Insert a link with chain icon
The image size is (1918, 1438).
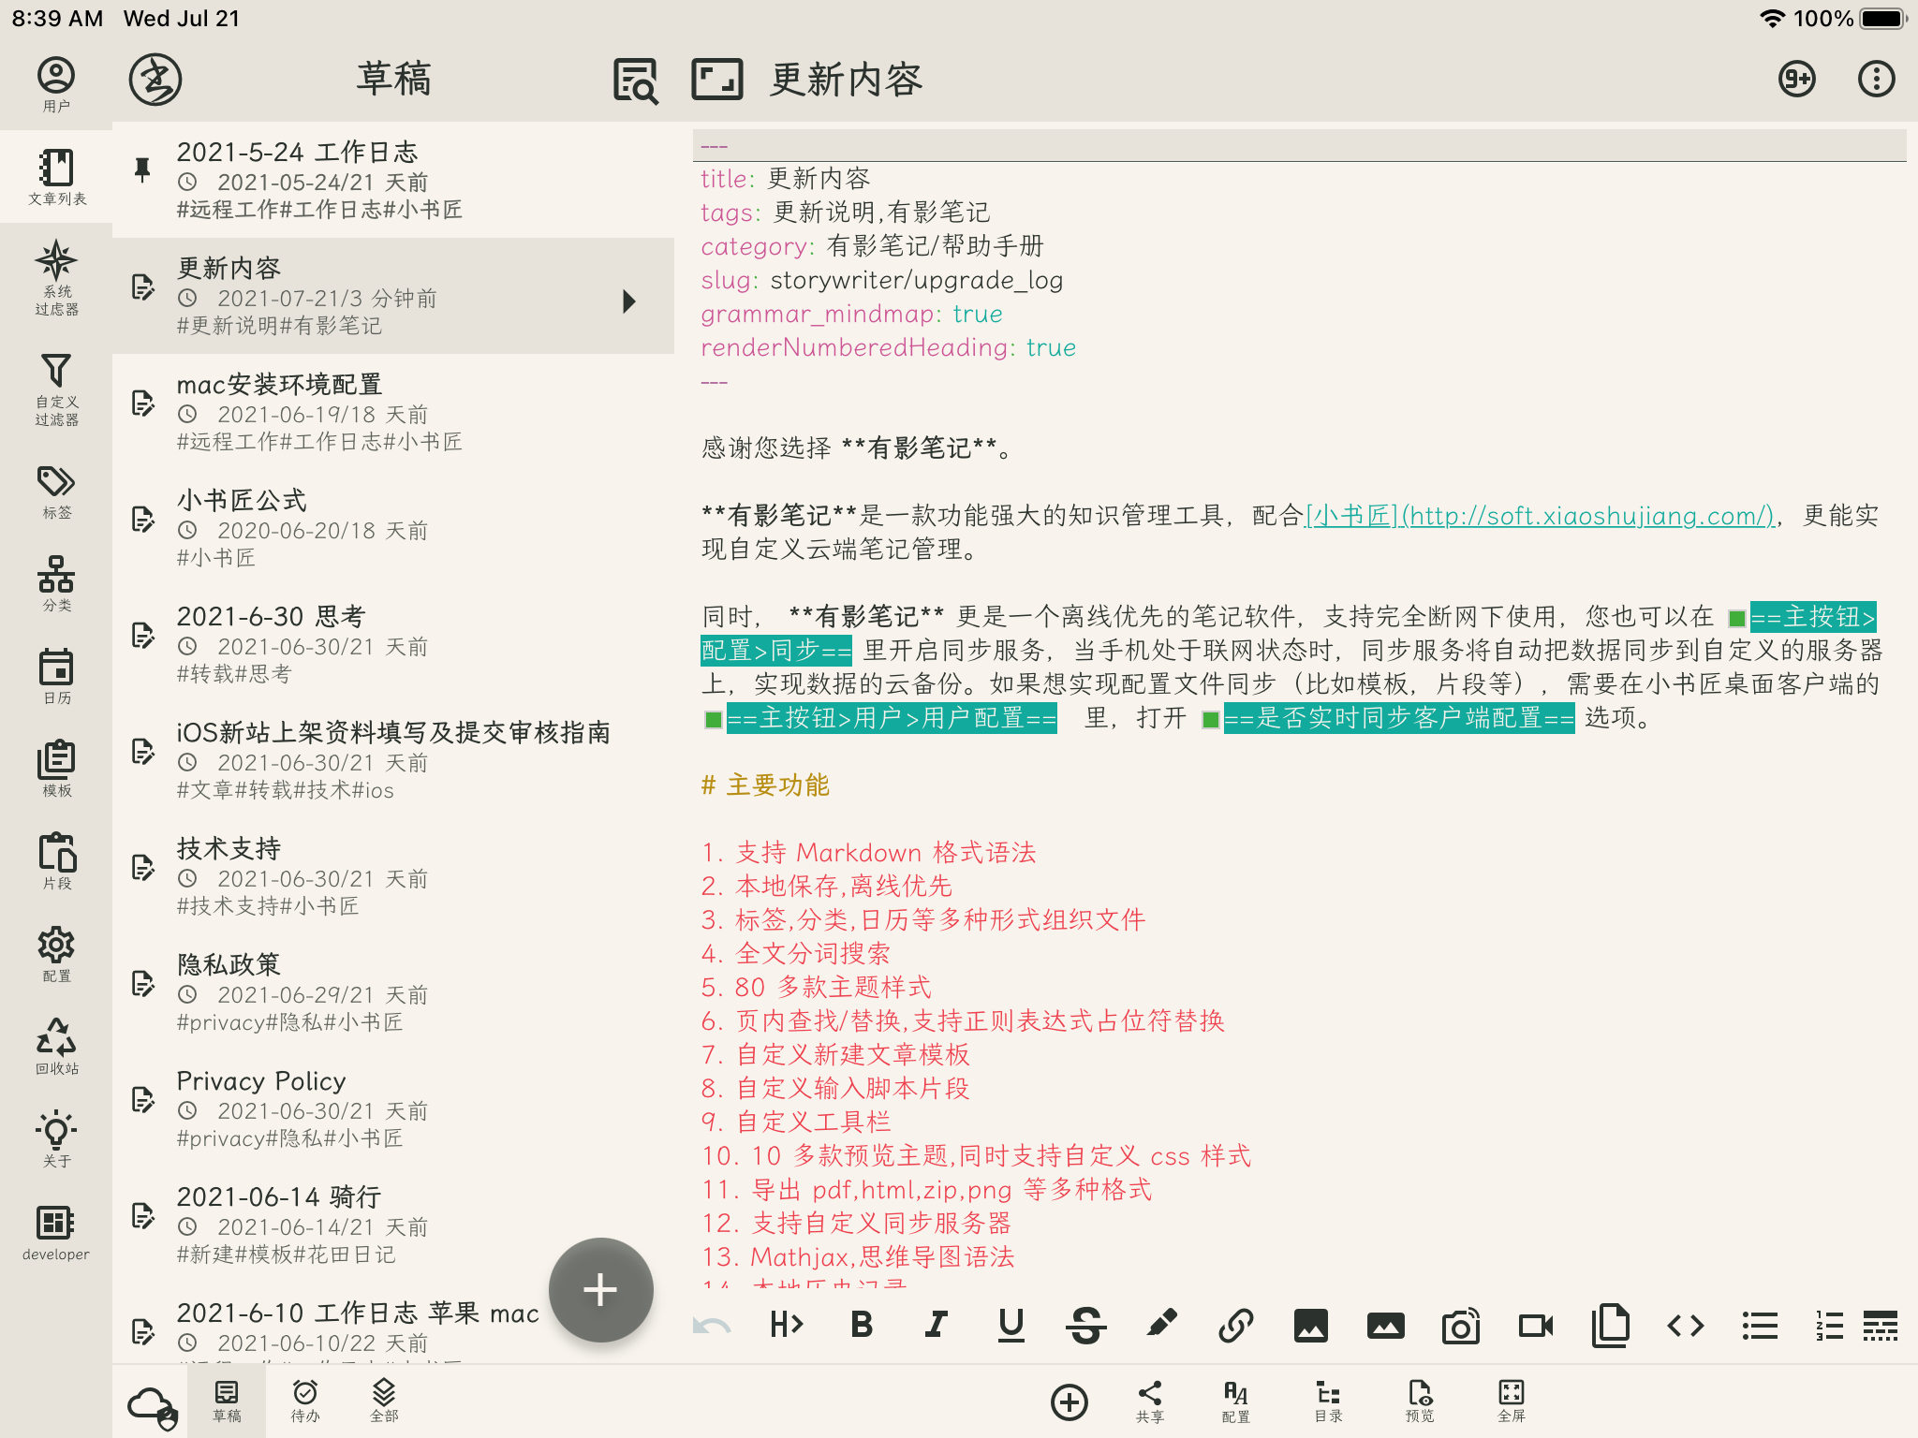(1235, 1325)
